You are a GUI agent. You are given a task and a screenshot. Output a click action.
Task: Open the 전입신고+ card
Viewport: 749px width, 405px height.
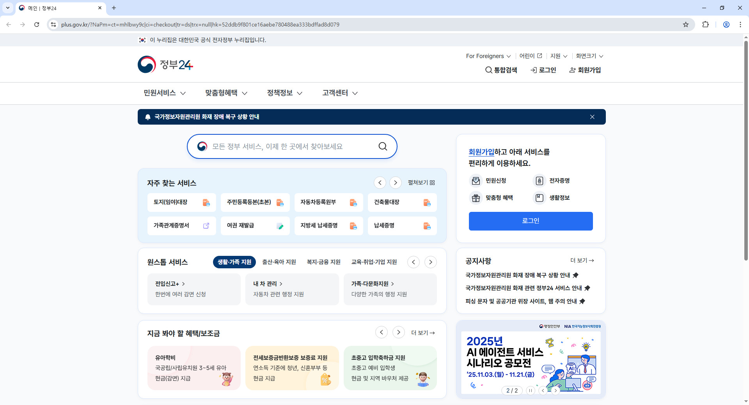[194, 289]
